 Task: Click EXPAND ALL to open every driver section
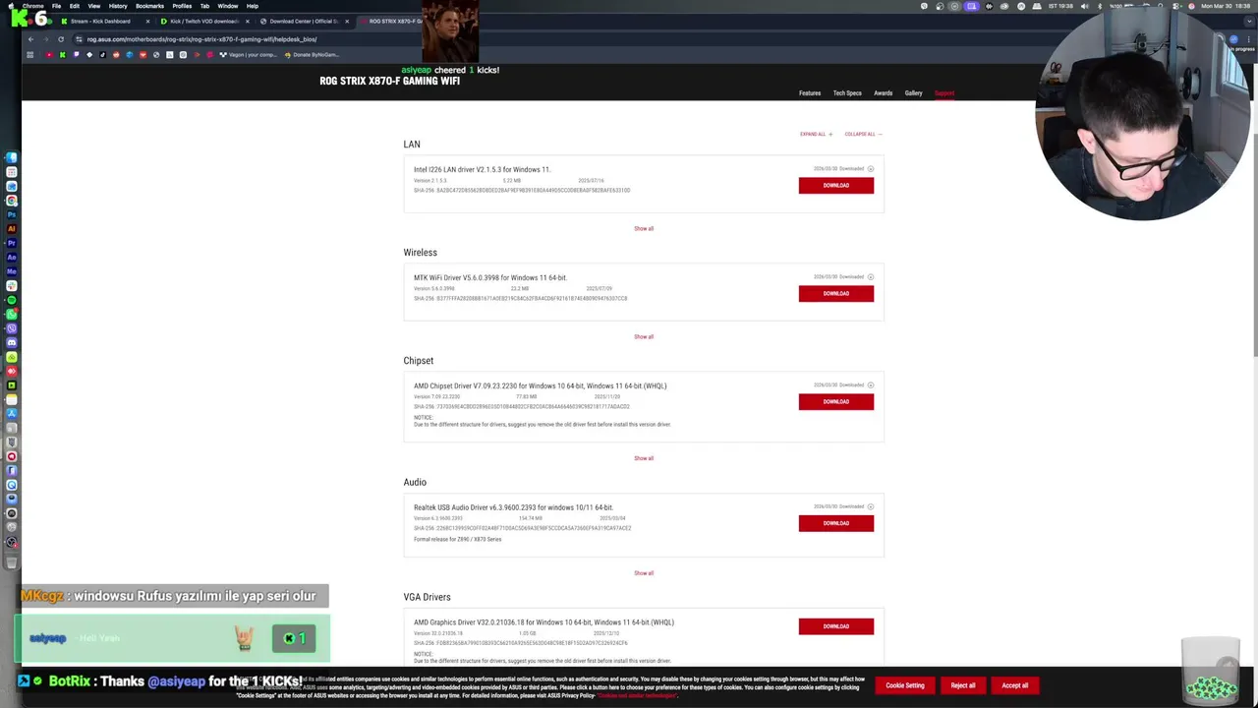[x=816, y=134]
